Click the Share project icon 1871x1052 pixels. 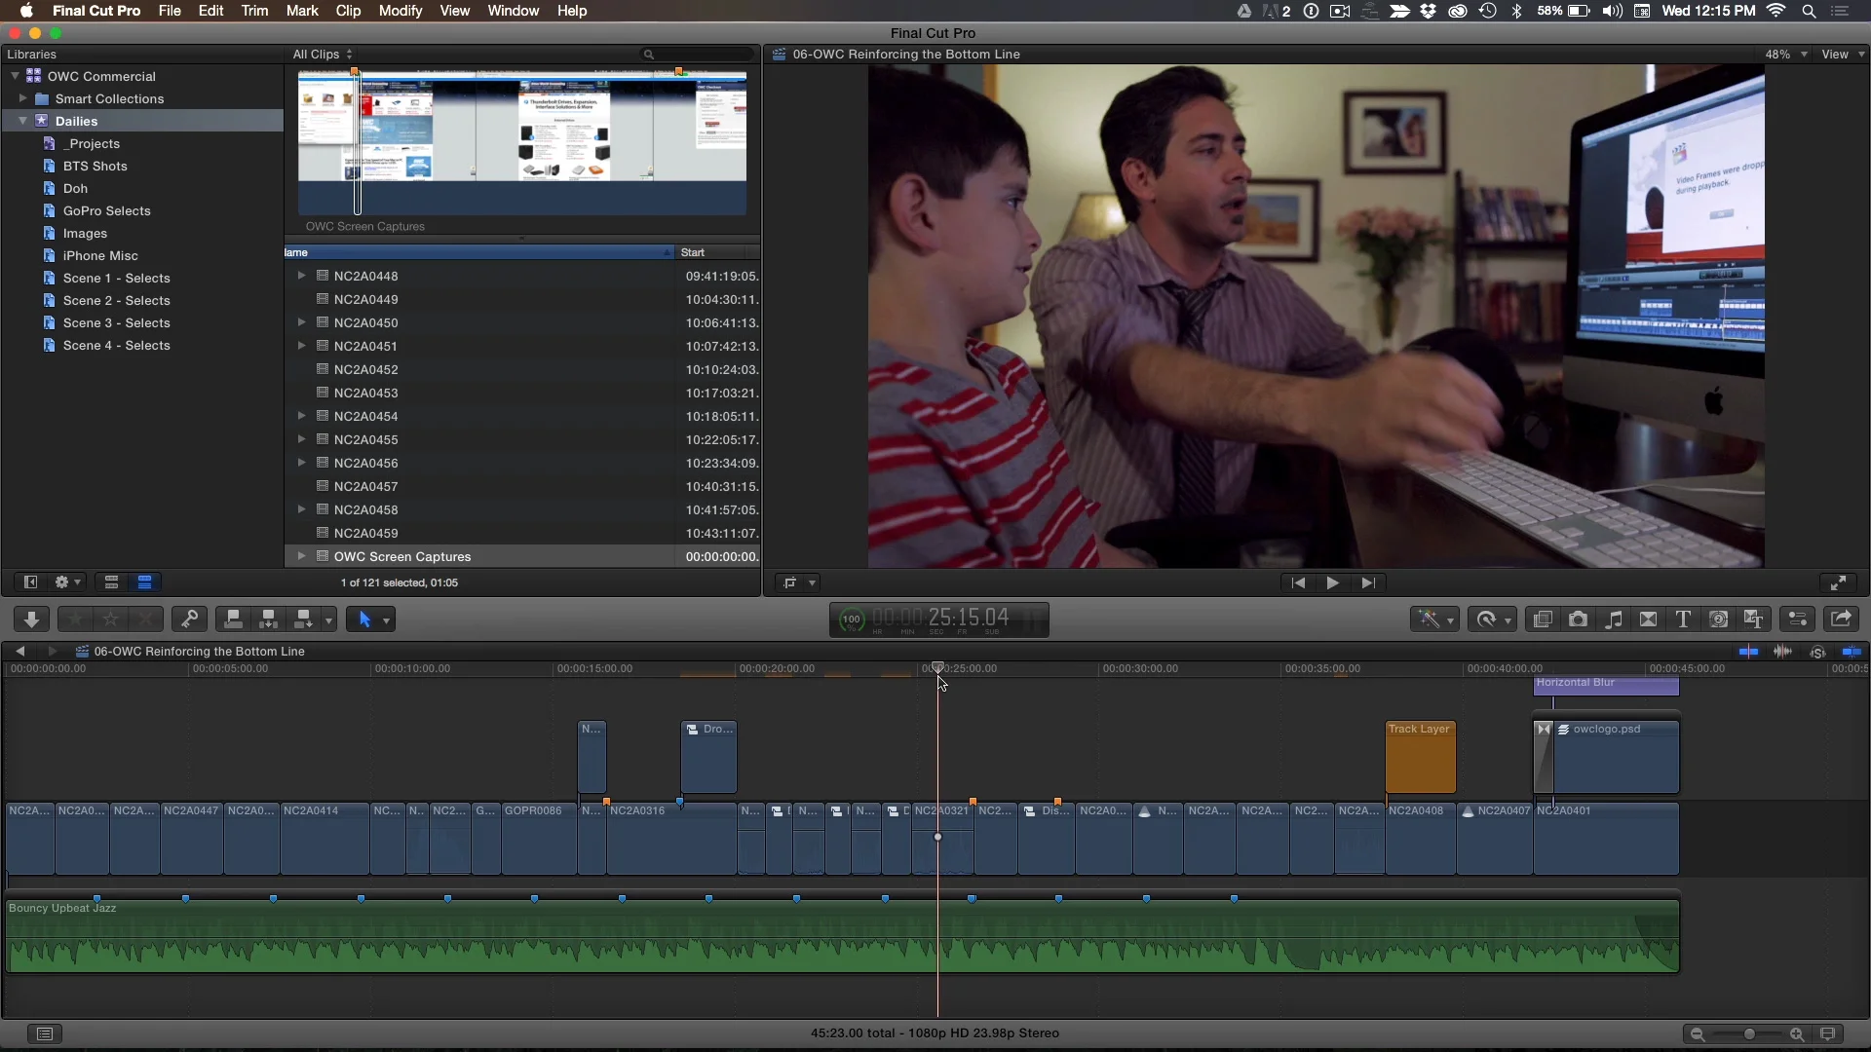(x=1841, y=620)
